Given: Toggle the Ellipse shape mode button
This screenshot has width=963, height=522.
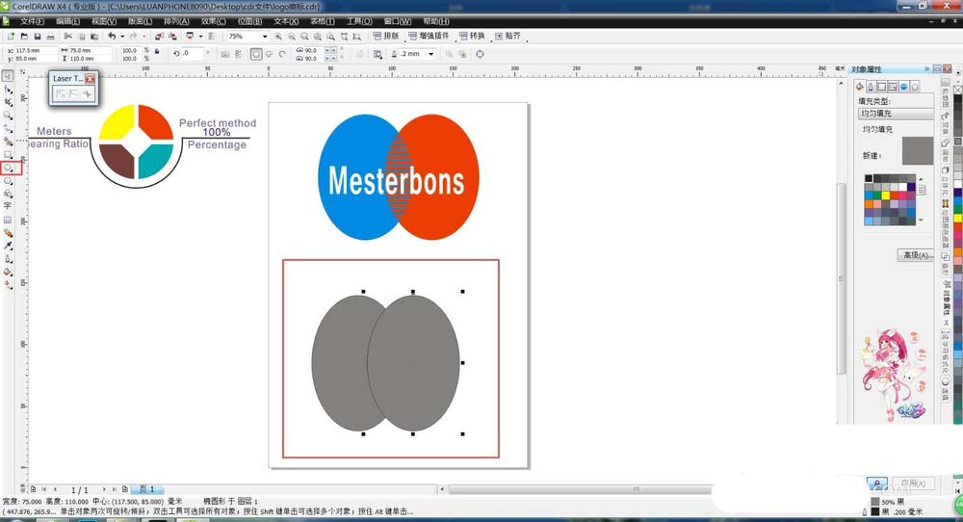Looking at the screenshot, I should click(x=256, y=54).
